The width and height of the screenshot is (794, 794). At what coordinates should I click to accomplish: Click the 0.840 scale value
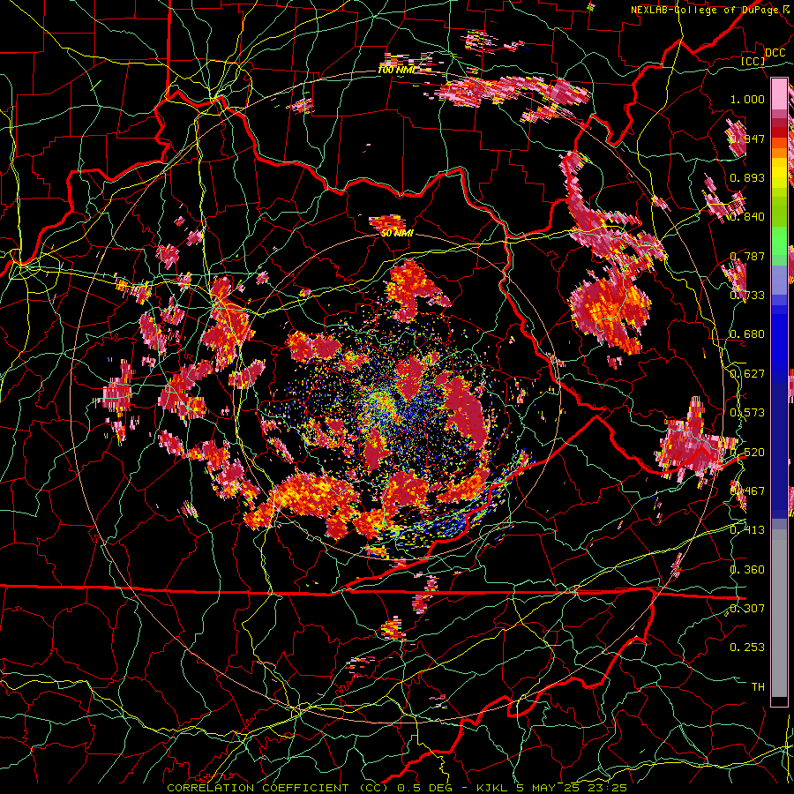(x=747, y=217)
